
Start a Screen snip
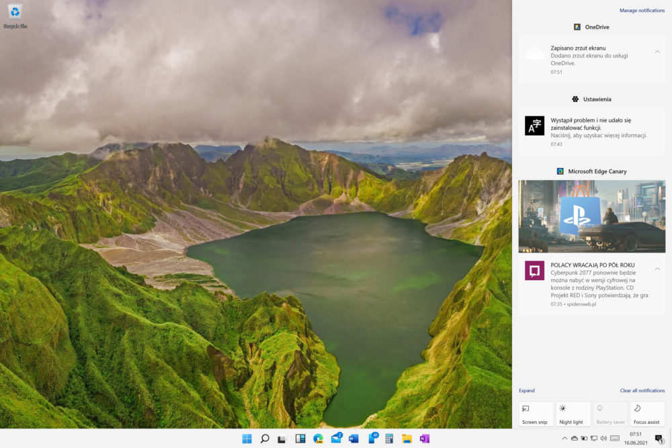[x=536, y=414]
